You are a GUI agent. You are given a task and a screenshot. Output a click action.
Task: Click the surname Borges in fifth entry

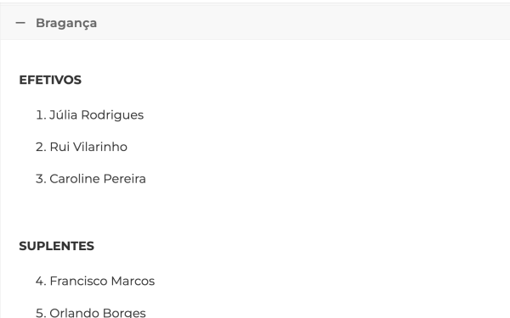pyautogui.click(x=122, y=312)
